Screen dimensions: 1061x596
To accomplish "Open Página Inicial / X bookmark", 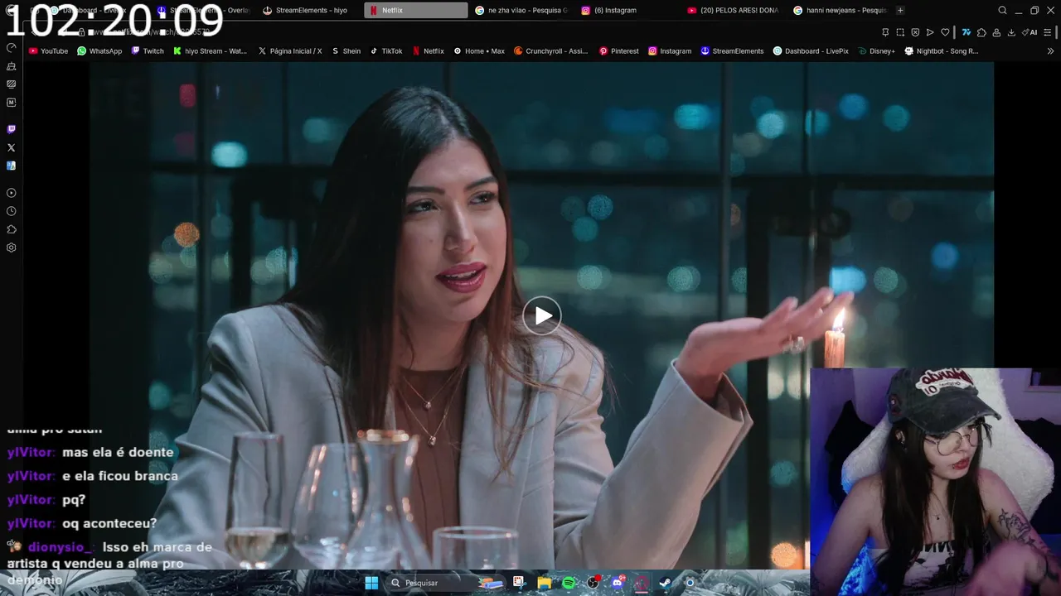I will [x=290, y=50].
